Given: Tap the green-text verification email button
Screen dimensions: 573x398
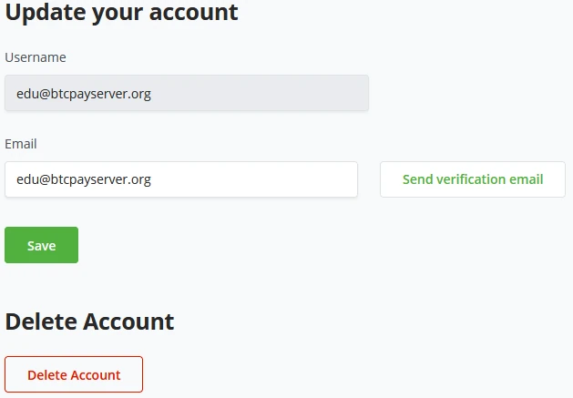Looking at the screenshot, I should click(472, 179).
